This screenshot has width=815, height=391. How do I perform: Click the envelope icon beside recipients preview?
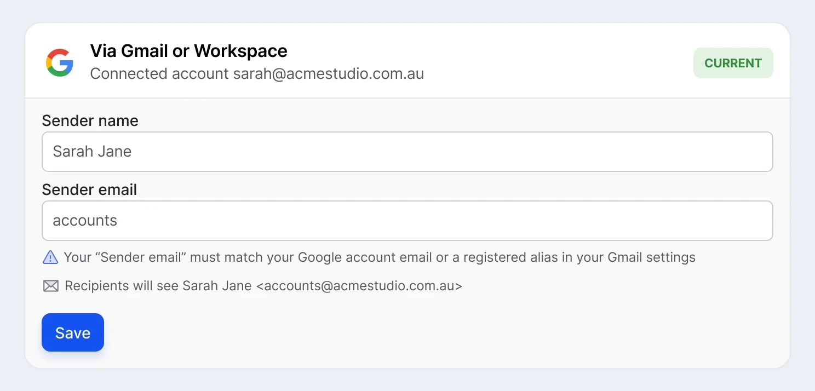tap(50, 286)
